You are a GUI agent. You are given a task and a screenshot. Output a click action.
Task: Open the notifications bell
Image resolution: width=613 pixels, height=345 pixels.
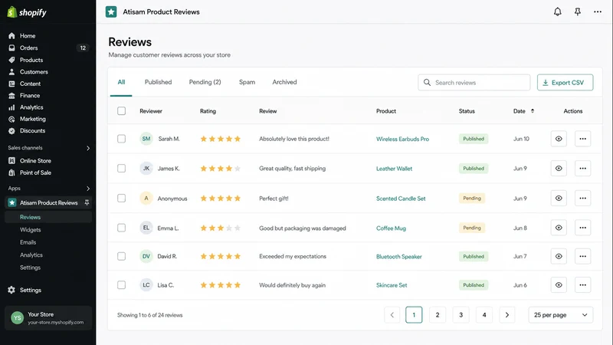pyautogui.click(x=558, y=11)
